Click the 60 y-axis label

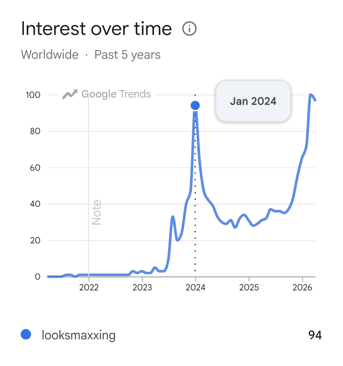click(x=35, y=168)
